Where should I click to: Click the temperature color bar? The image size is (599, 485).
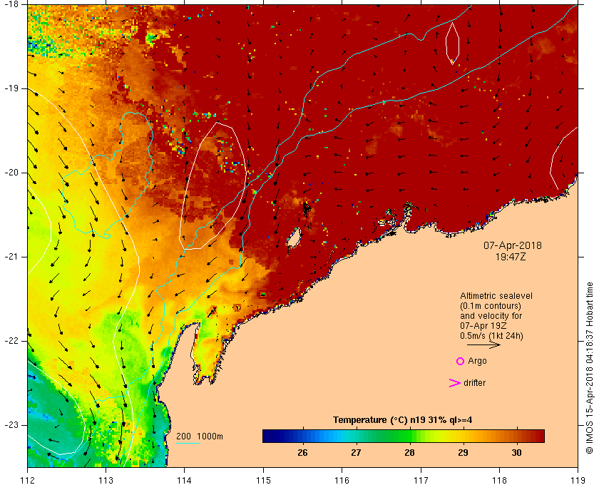(404, 436)
